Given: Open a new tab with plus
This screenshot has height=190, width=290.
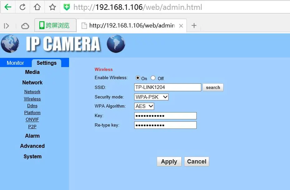Looking at the screenshot, I should (x=194, y=26).
